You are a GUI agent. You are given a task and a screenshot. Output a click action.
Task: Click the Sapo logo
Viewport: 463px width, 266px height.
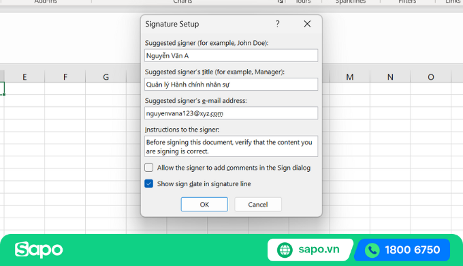[39, 250]
